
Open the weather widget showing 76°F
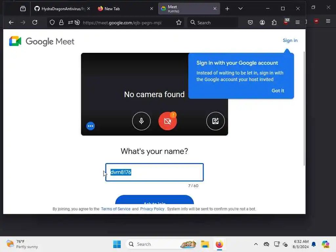pyautogui.click(x=22, y=244)
